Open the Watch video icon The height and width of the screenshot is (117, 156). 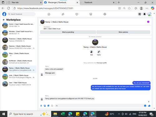[x=77, y=14]
